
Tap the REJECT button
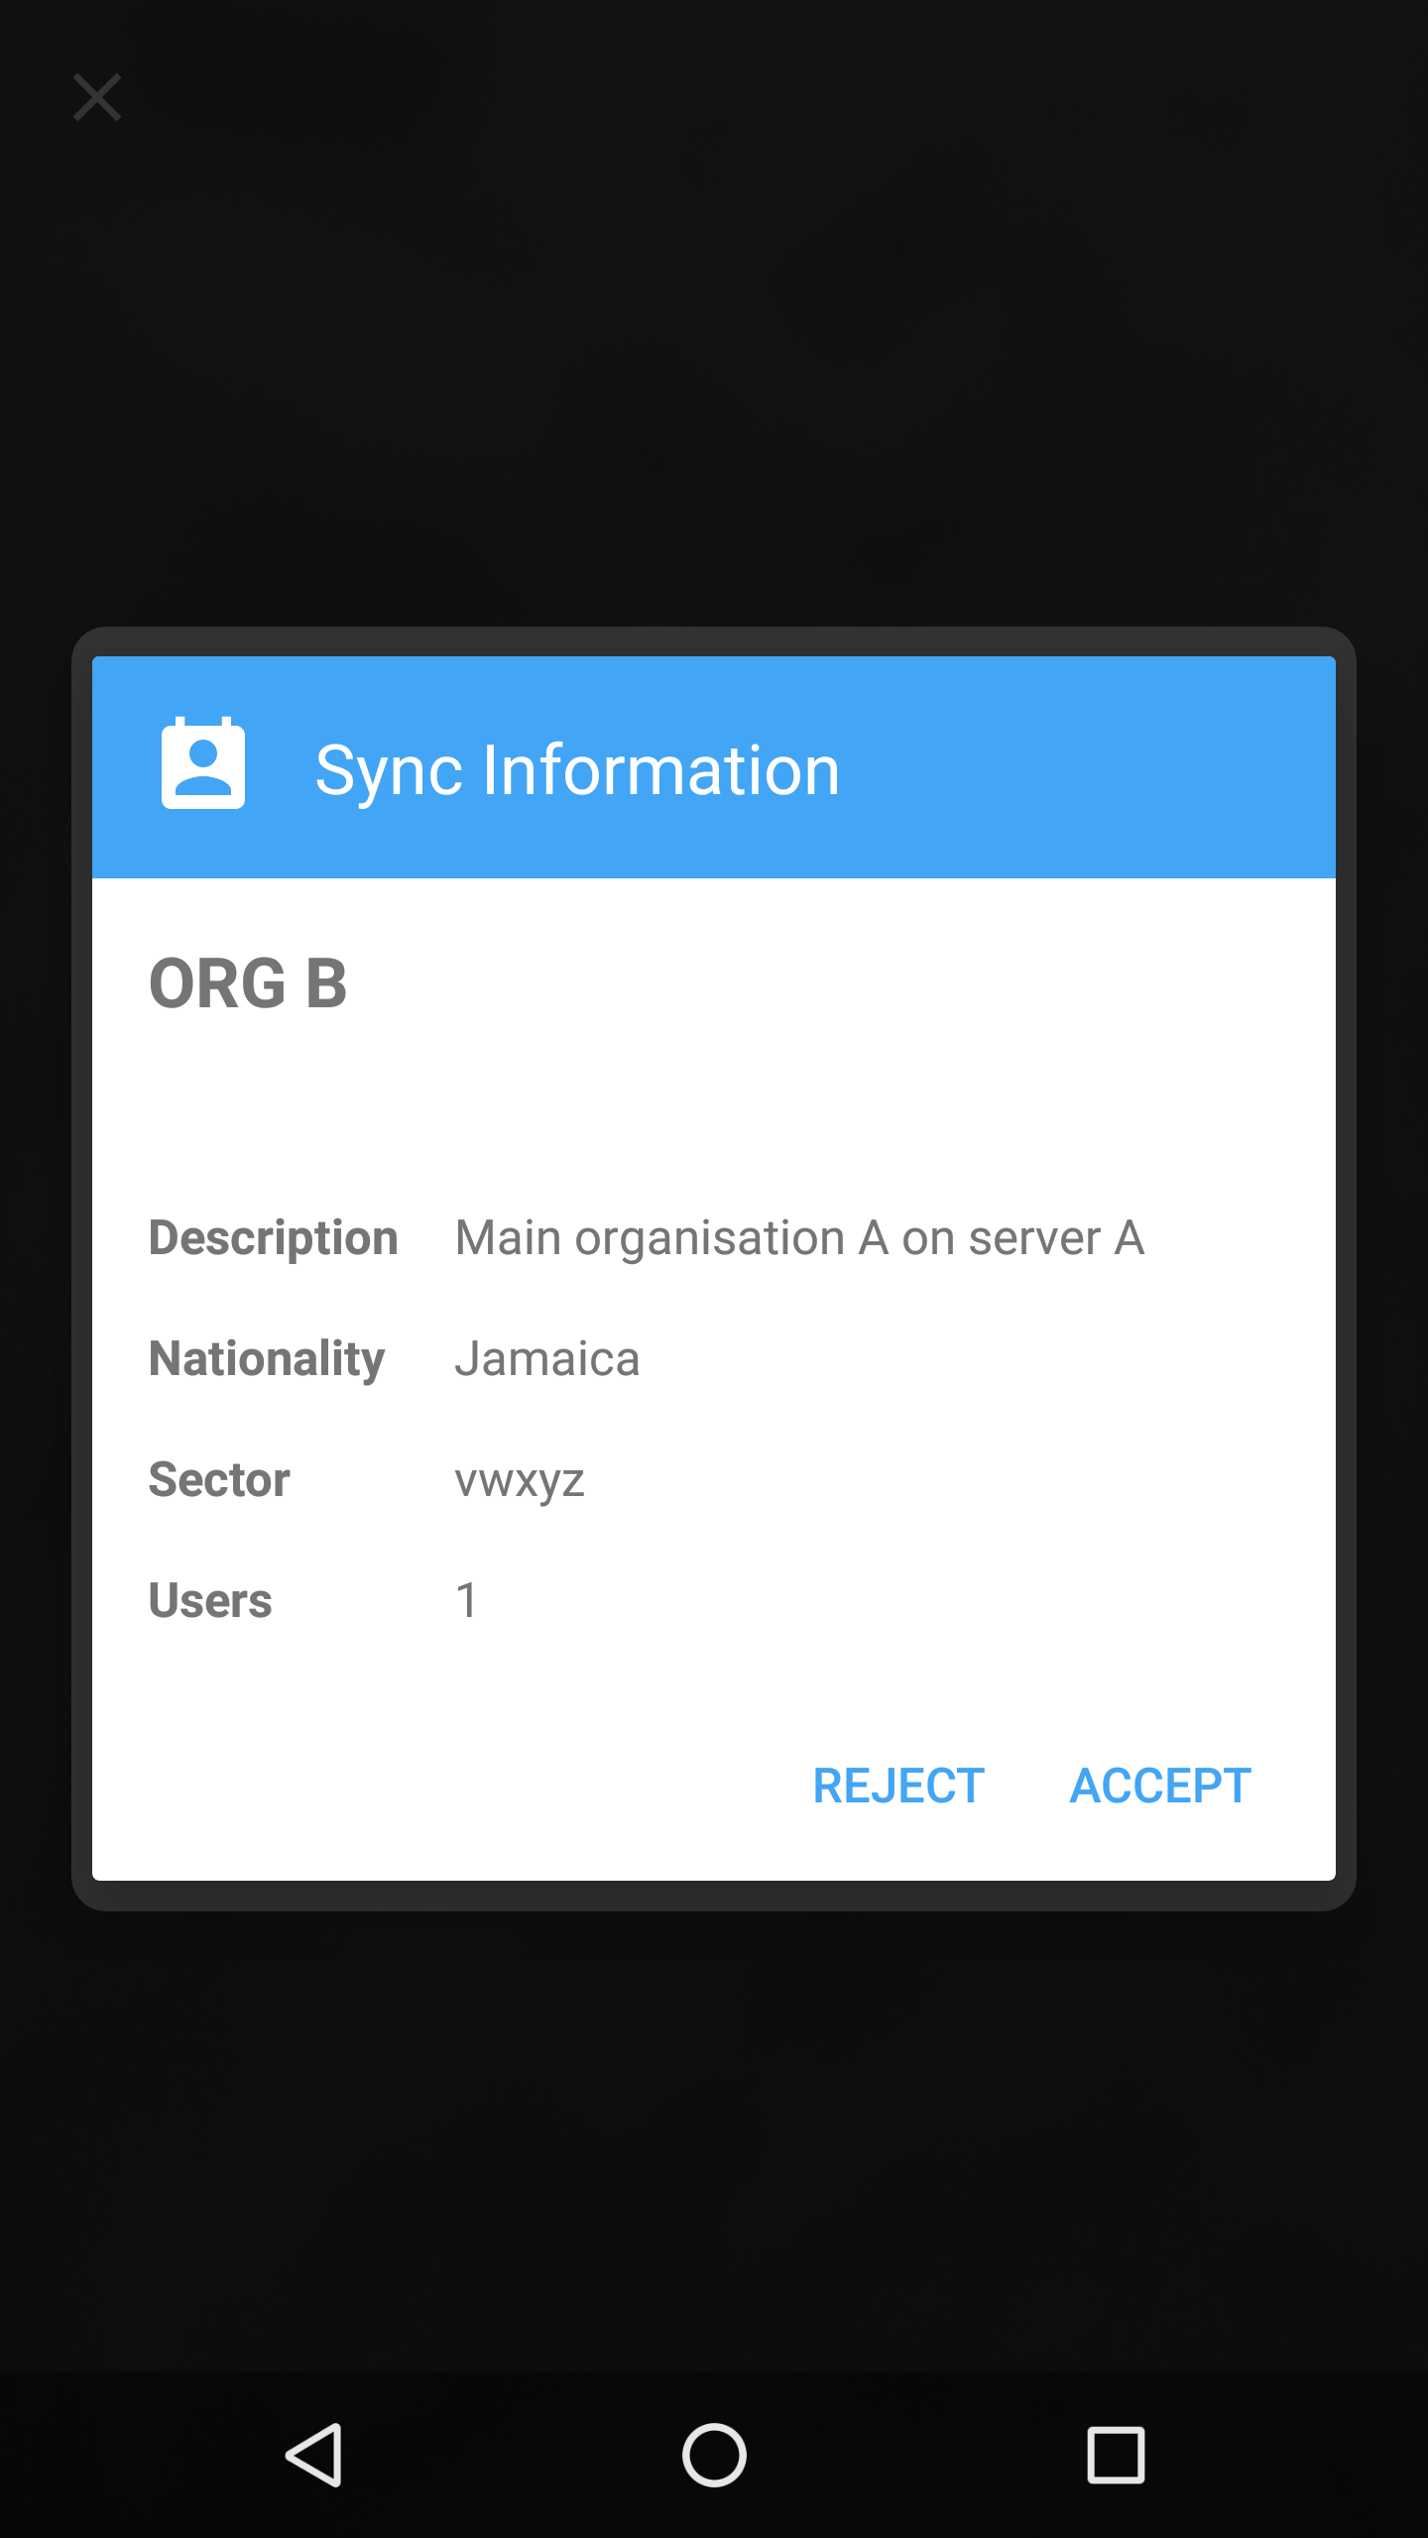point(898,1787)
